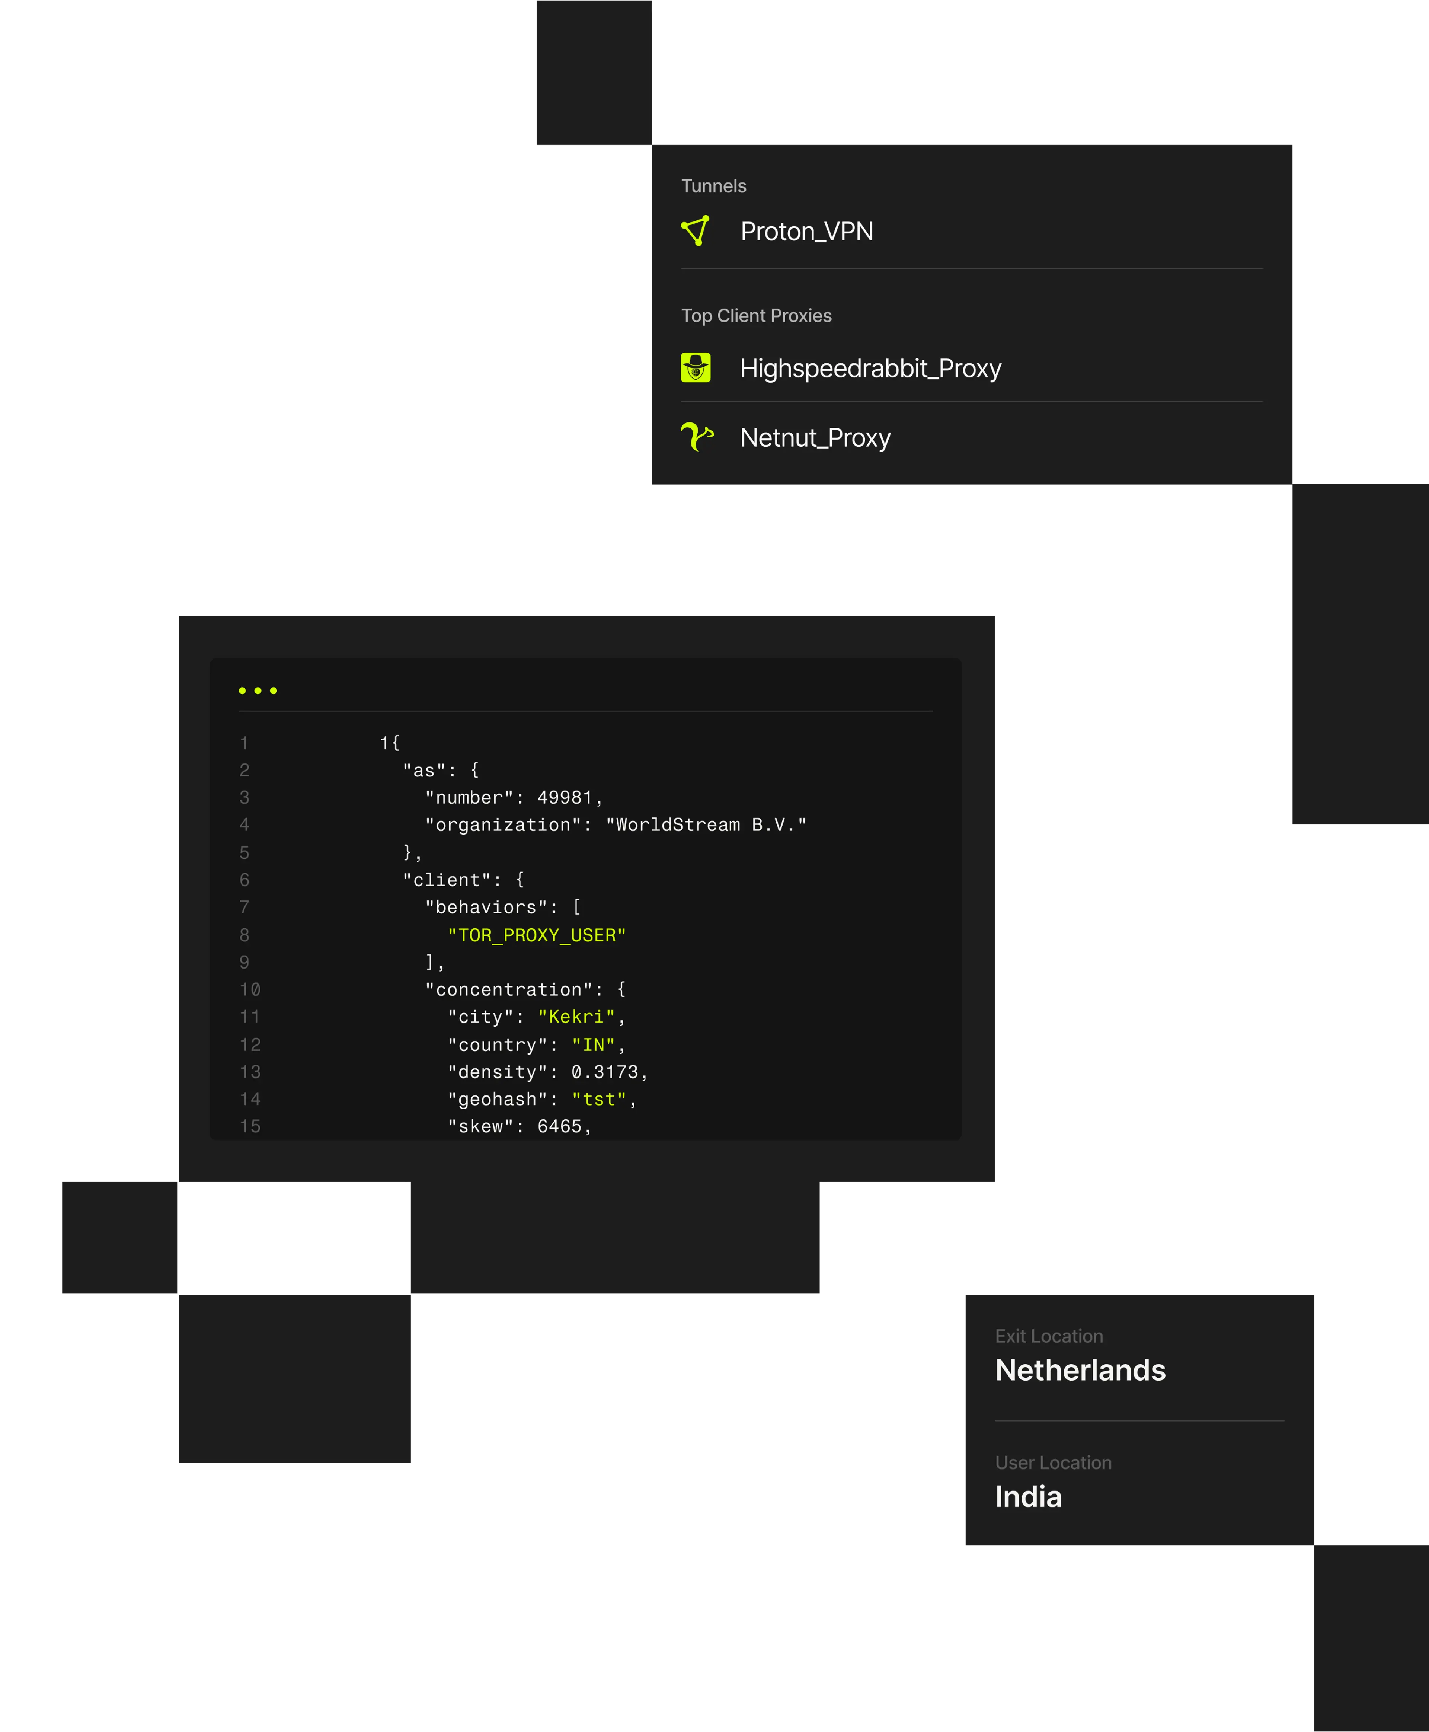Click the Netnut proxy swirl icon

[696, 436]
